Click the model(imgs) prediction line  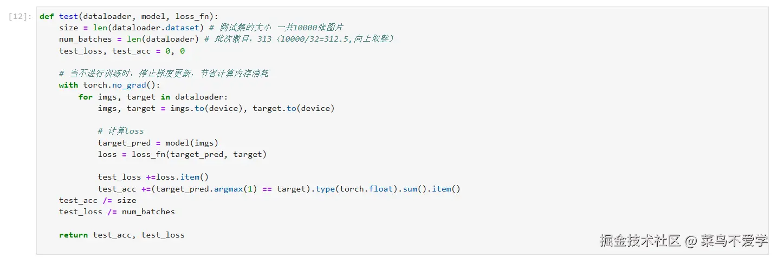(x=158, y=143)
